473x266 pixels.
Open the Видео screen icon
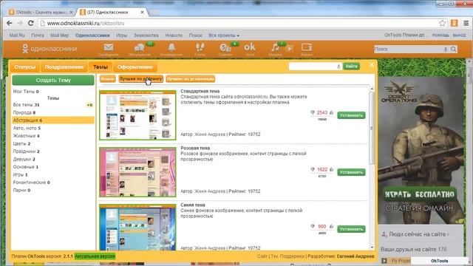click(x=307, y=47)
